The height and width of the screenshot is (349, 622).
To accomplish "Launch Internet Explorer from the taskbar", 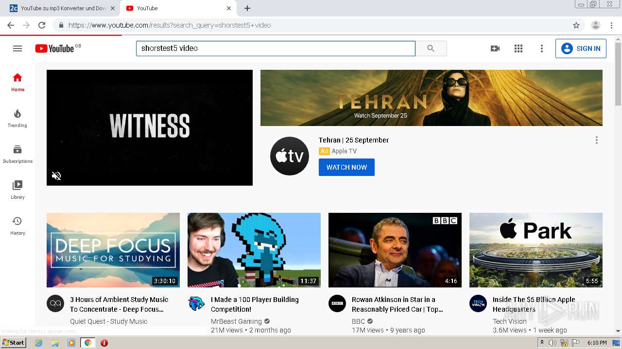I will 38,343.
